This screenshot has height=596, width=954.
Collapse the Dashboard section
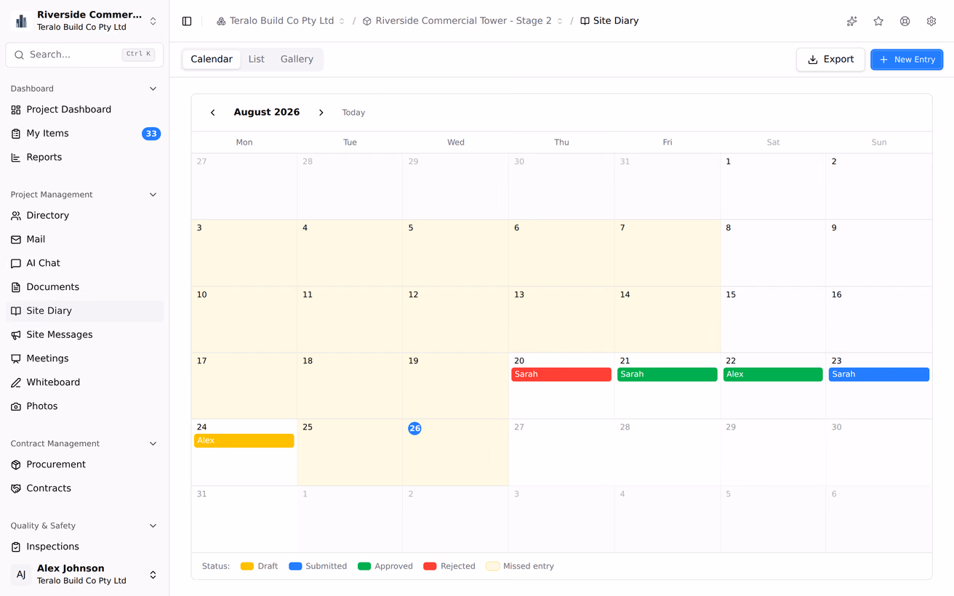153,89
